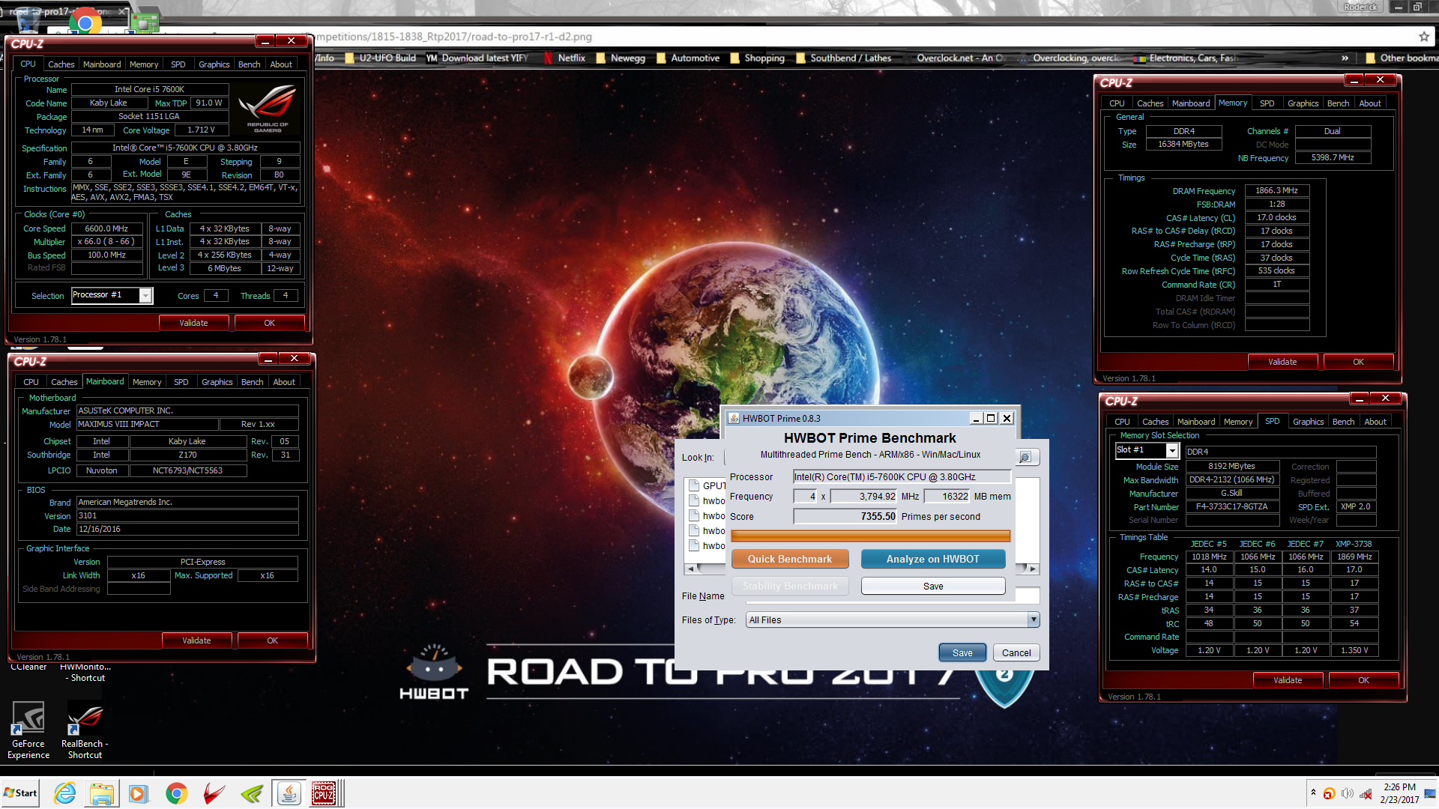Click the blue Save button in file dialog

[962, 652]
